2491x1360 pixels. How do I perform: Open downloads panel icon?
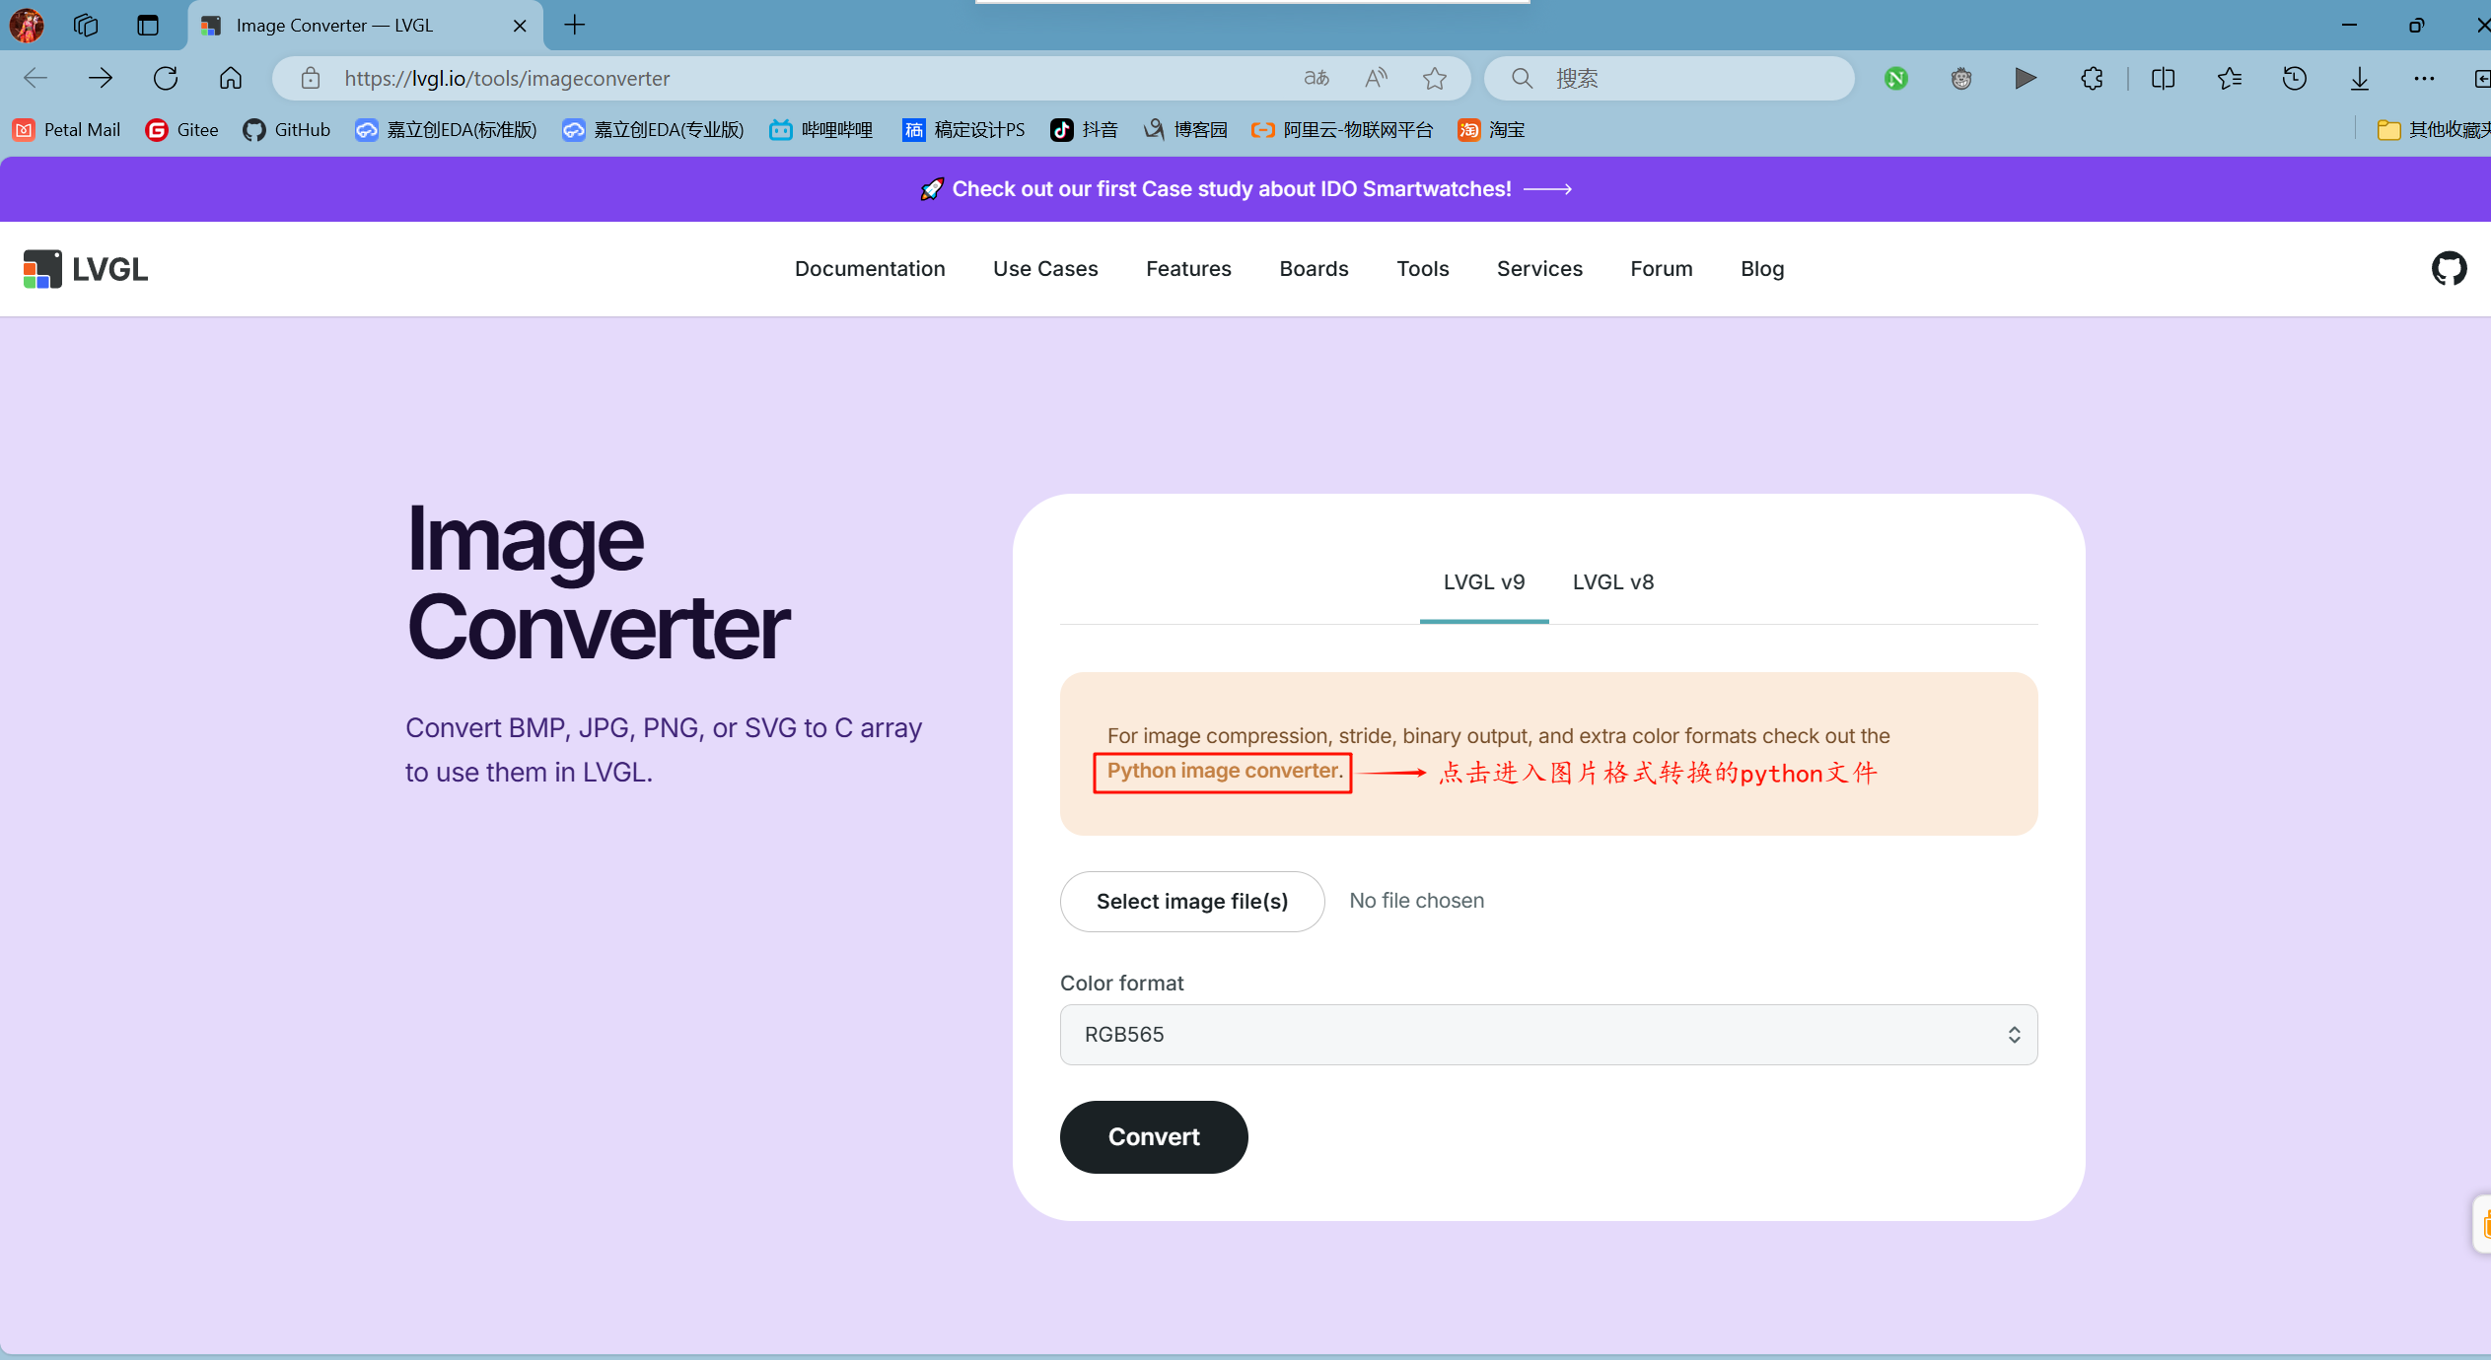[2360, 78]
